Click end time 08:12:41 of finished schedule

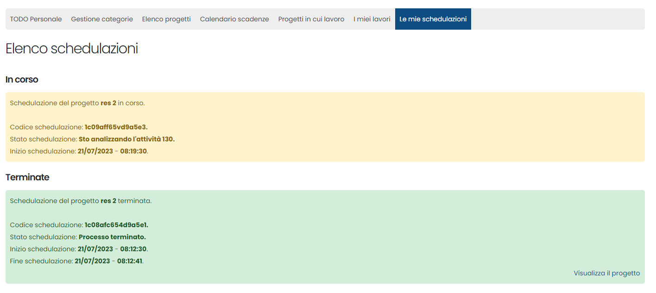tap(130, 261)
